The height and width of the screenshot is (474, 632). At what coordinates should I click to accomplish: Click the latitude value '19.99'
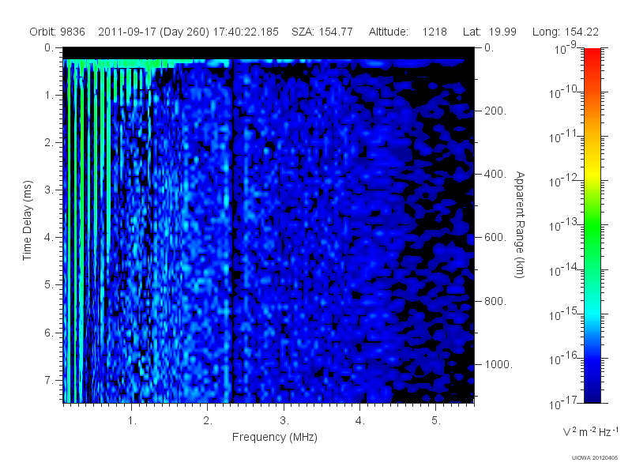(x=502, y=32)
